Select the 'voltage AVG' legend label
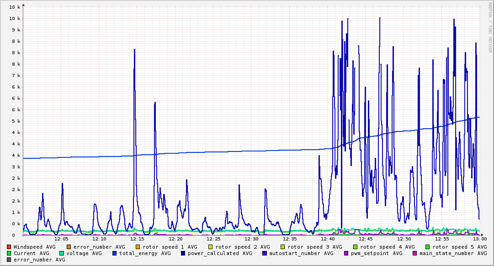The height and width of the screenshot is (266, 494). [x=84, y=253]
